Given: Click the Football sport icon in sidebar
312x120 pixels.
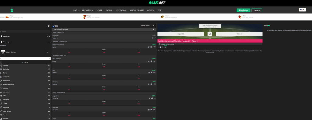Looking at the screenshot, I should (x=1, y=65).
